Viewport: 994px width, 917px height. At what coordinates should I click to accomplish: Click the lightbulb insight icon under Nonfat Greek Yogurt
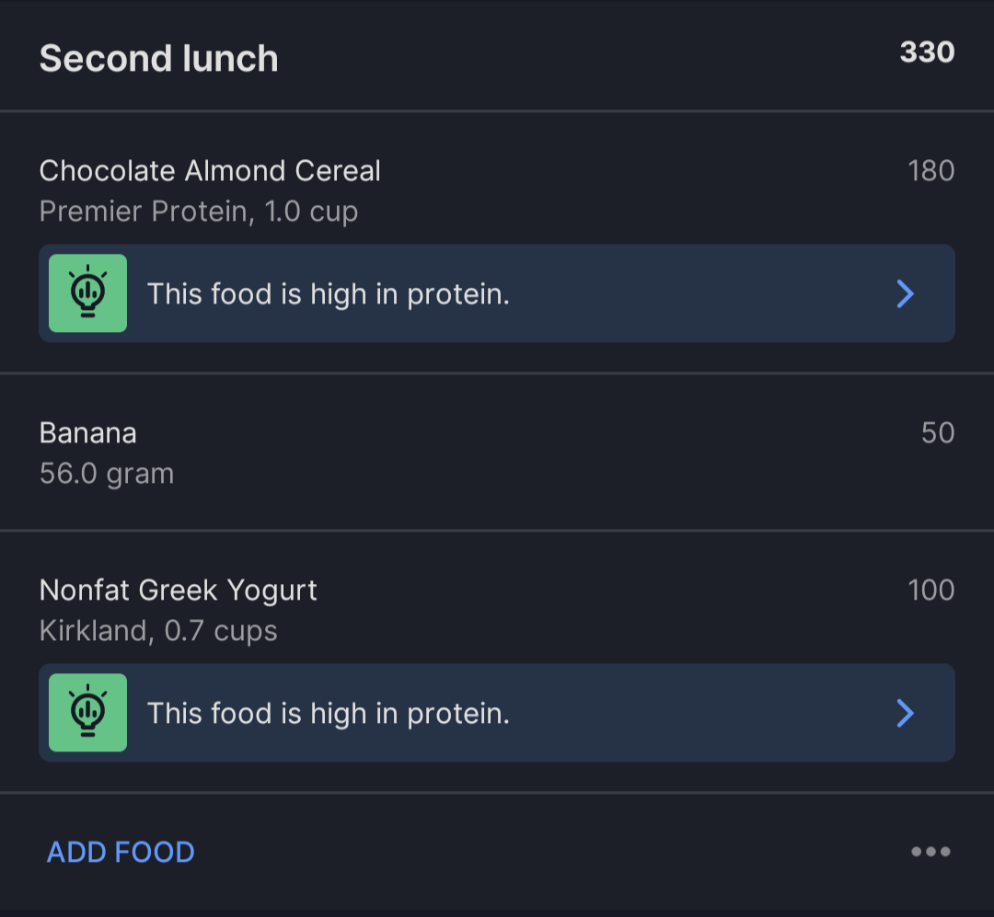[x=88, y=713]
